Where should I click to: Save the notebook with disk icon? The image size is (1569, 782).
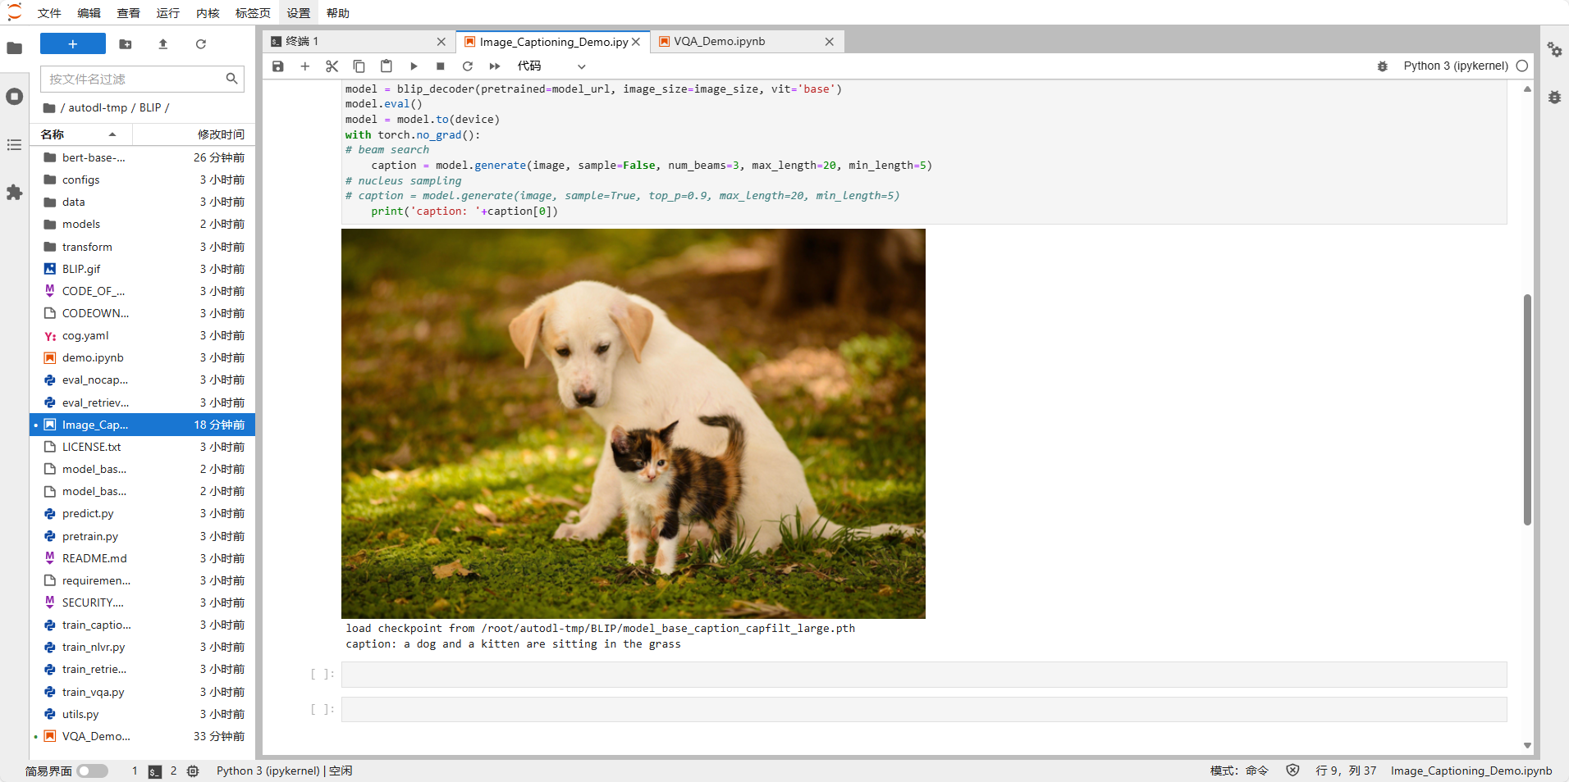[x=278, y=66]
